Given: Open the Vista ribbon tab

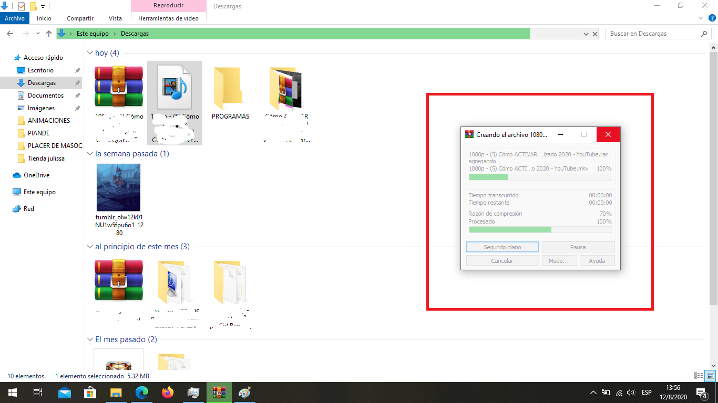Looking at the screenshot, I should [115, 18].
